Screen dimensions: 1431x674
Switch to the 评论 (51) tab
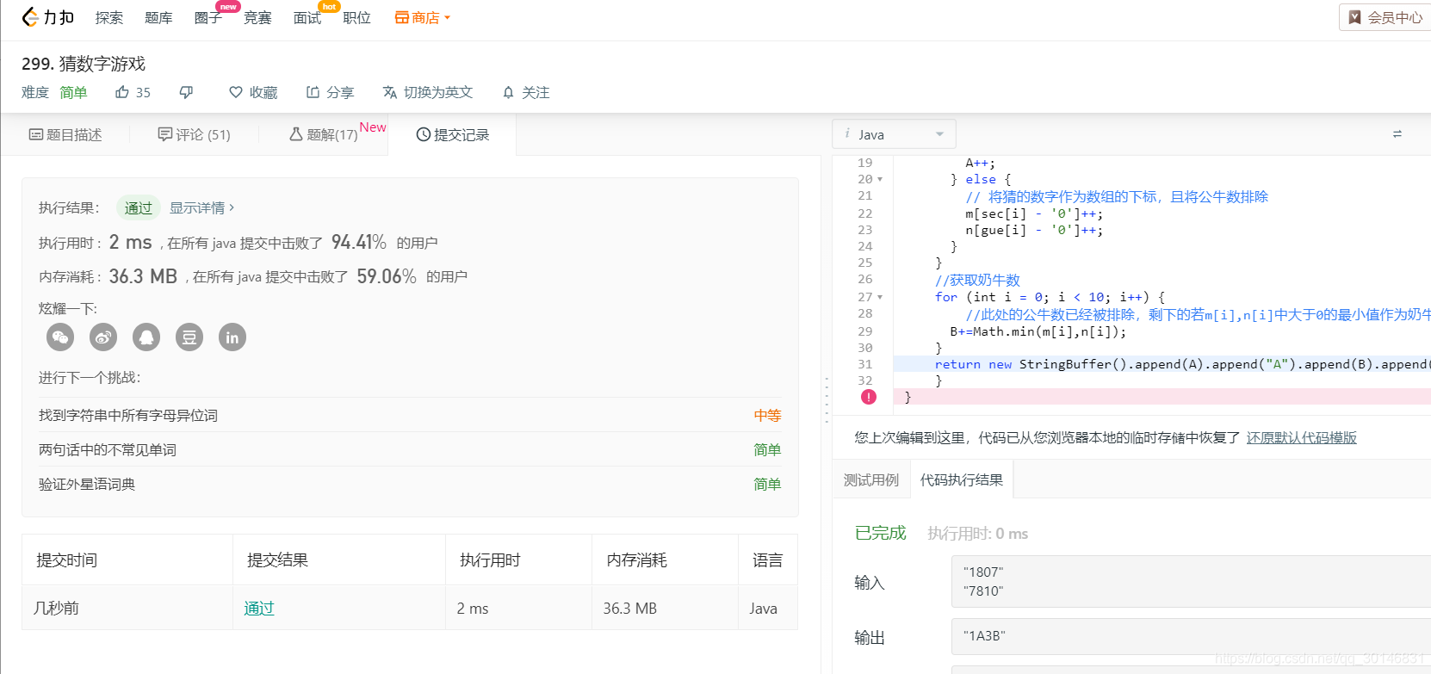pos(195,135)
